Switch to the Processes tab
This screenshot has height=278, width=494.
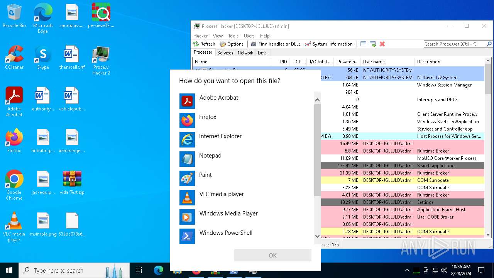coord(203,52)
